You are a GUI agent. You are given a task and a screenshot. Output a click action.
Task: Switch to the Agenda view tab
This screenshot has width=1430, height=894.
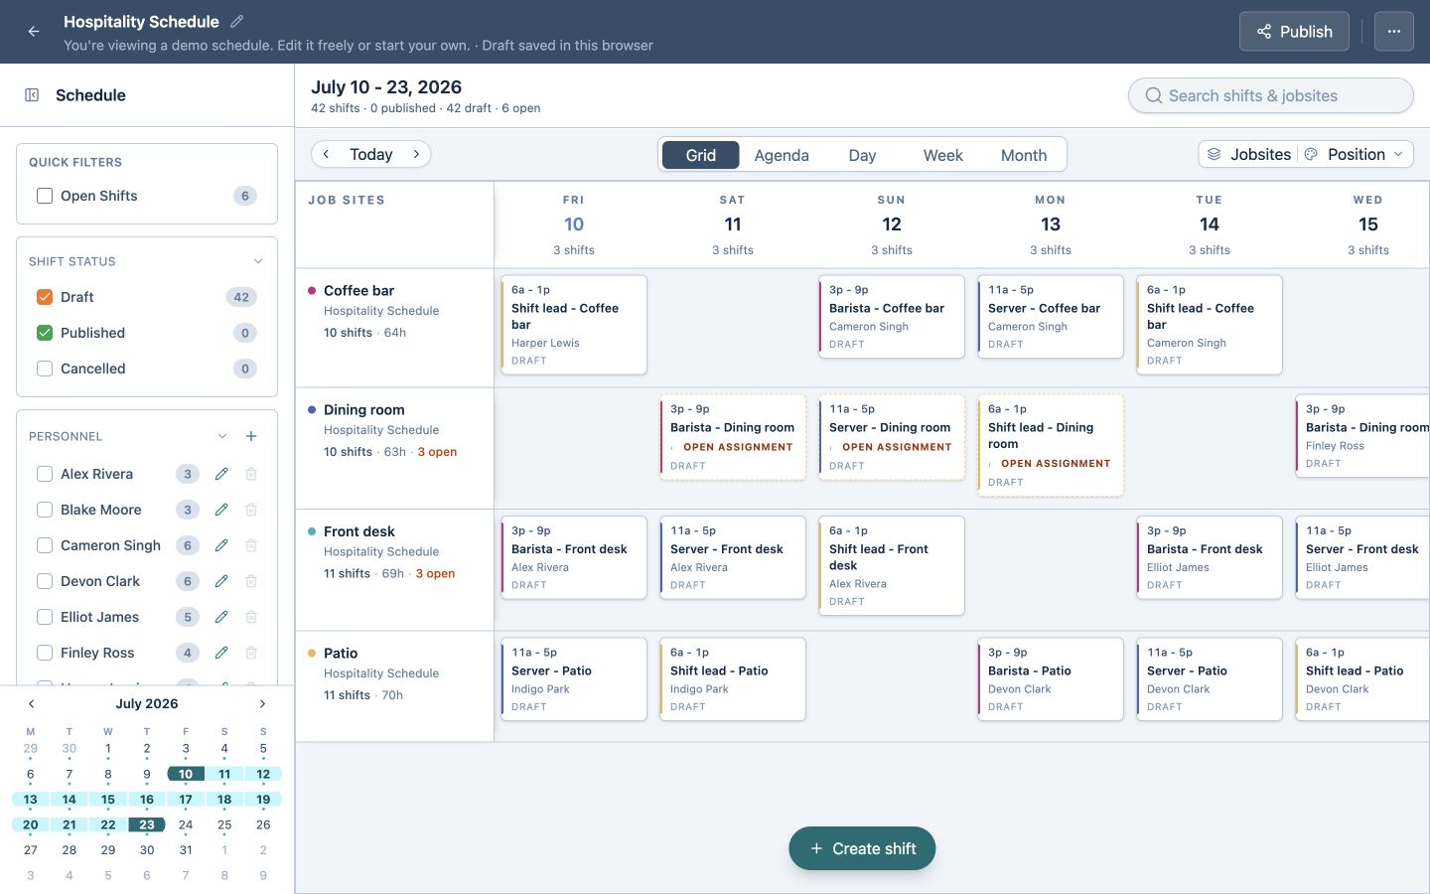pos(782,155)
